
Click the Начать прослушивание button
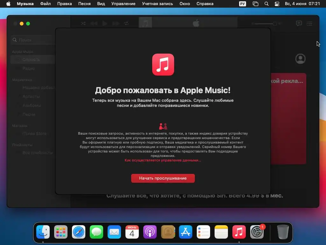[163, 178]
